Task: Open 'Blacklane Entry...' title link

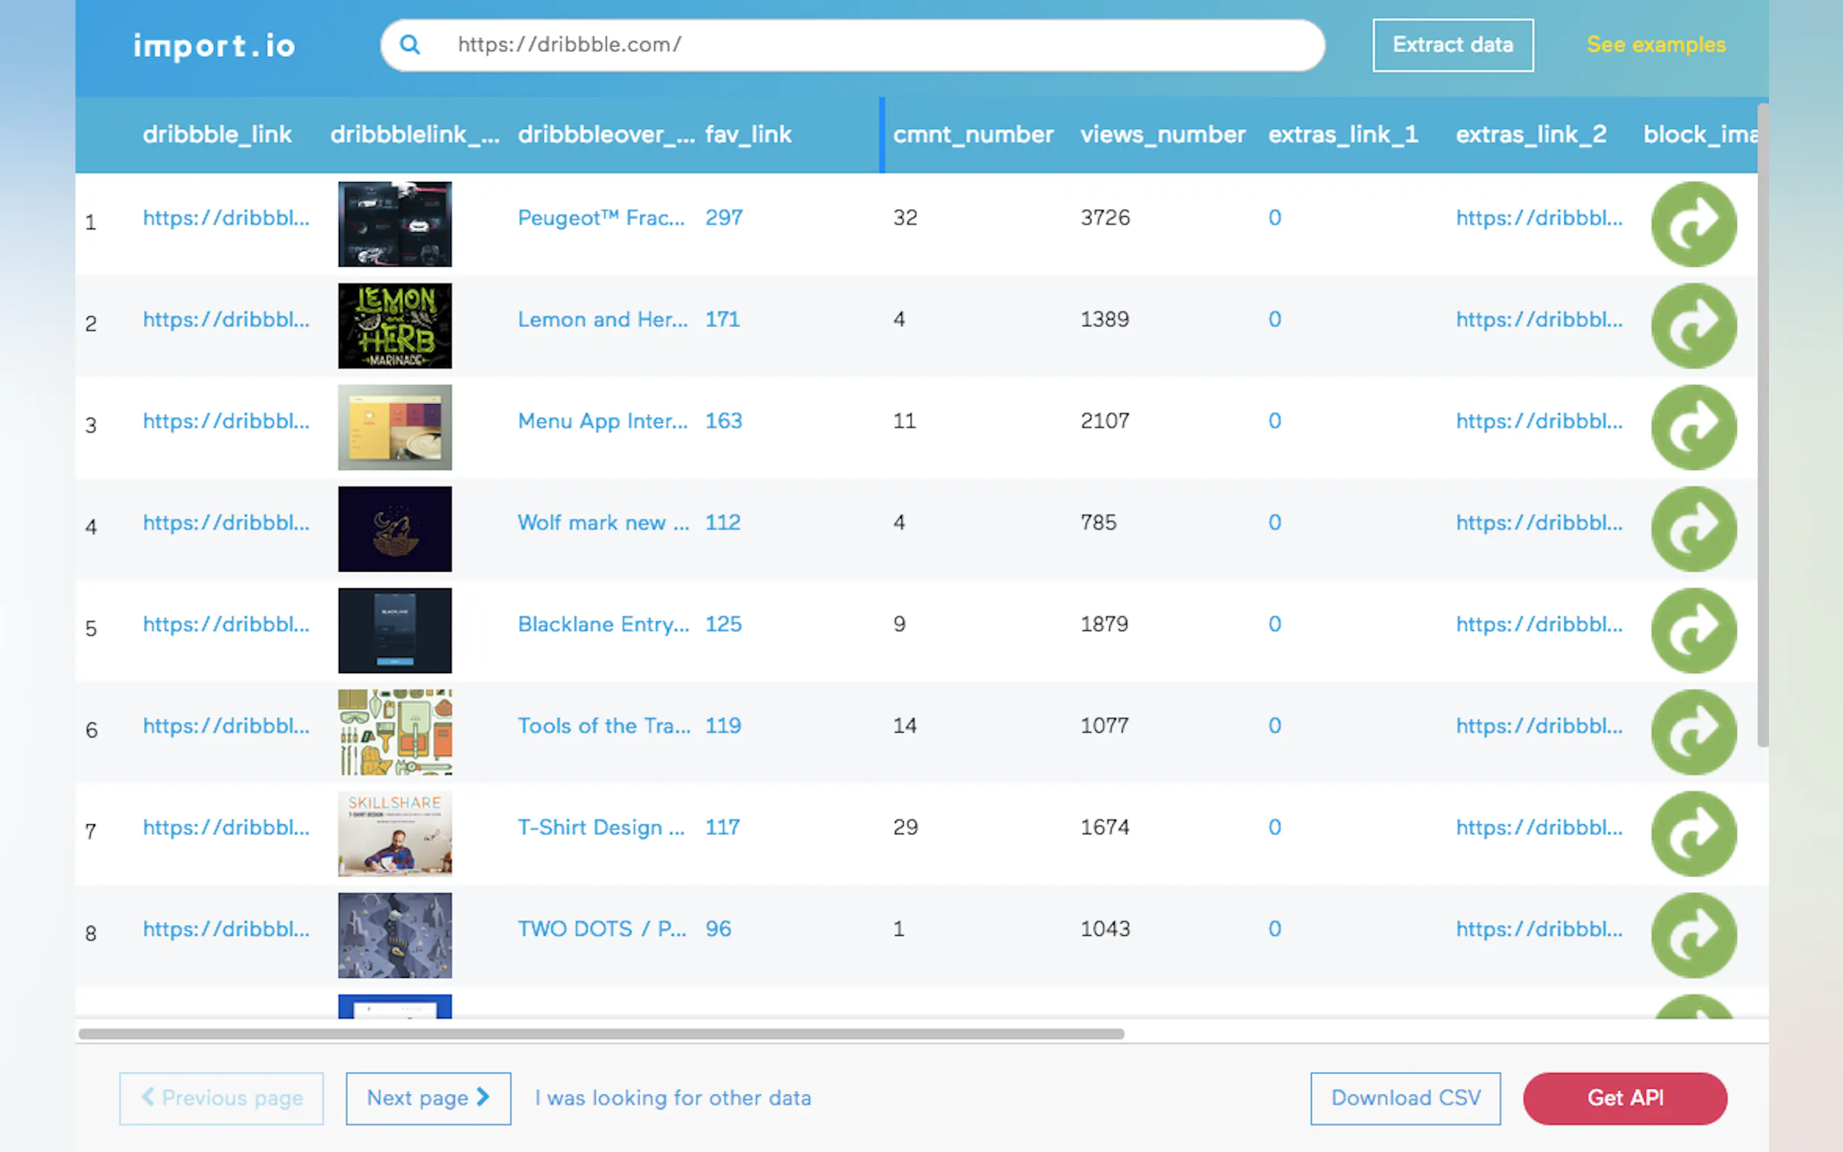Action: point(604,624)
